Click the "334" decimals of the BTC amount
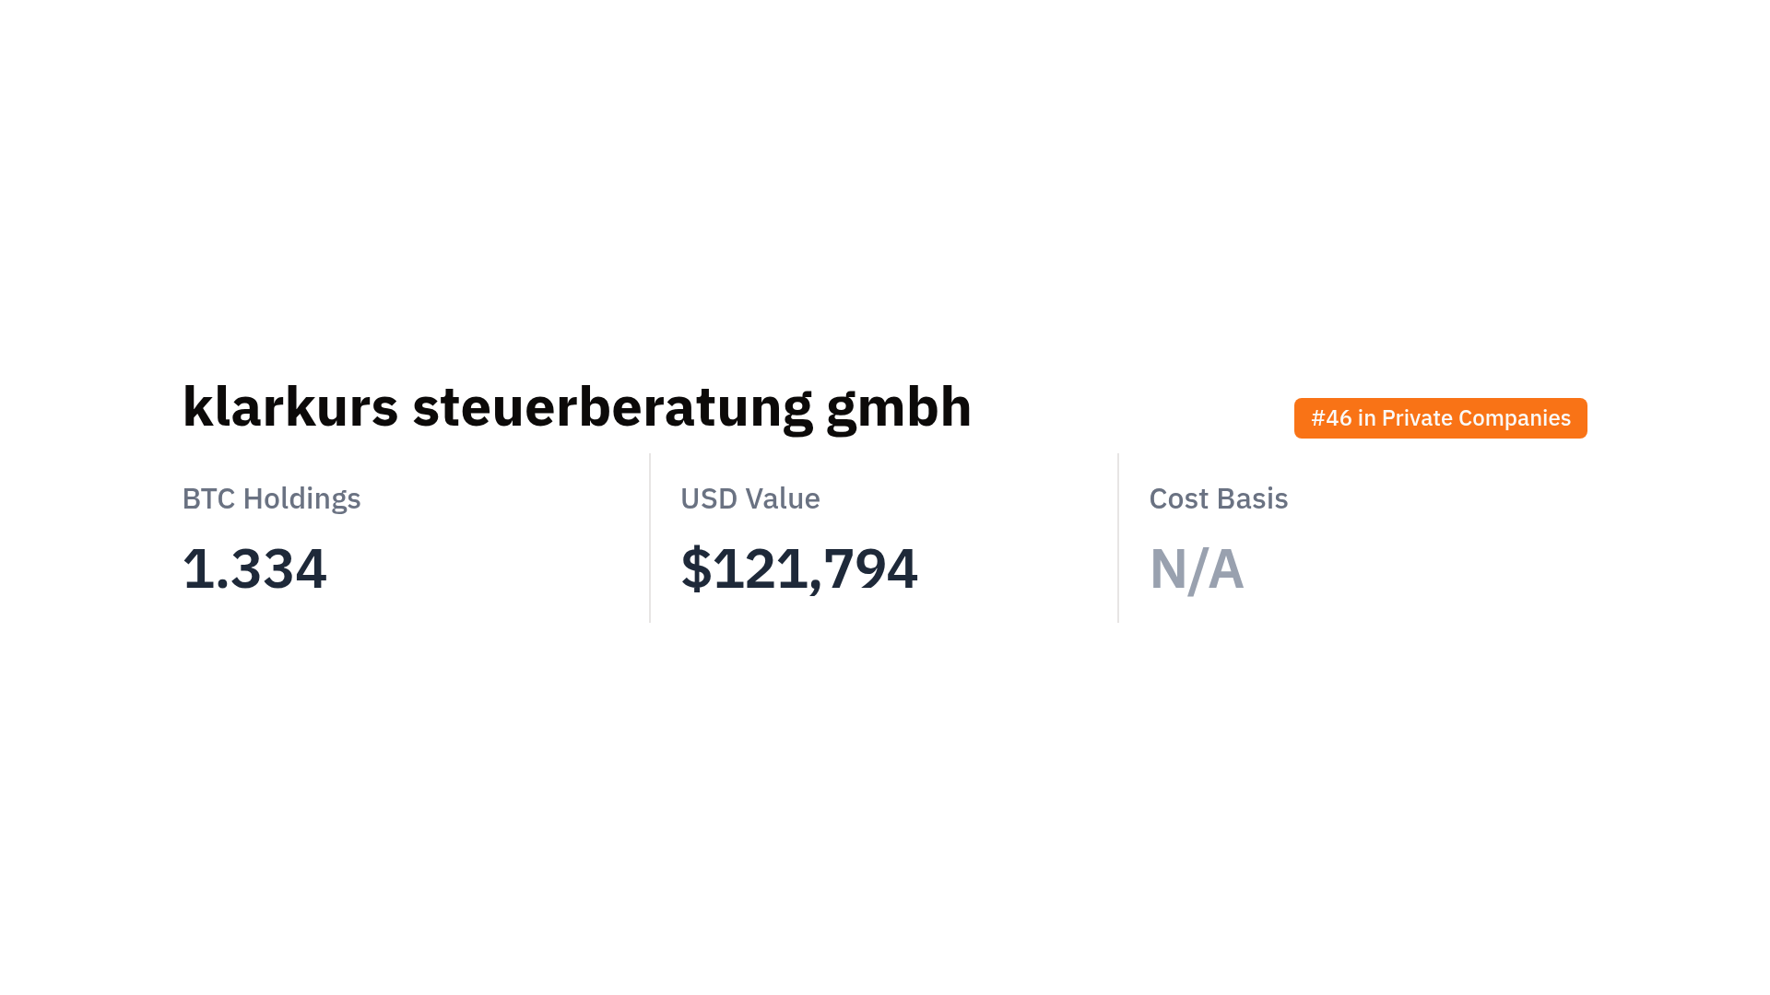 tap(278, 568)
